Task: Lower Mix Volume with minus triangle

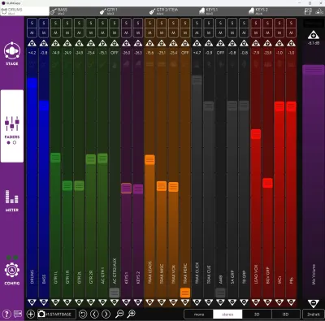Action: pos(314,303)
